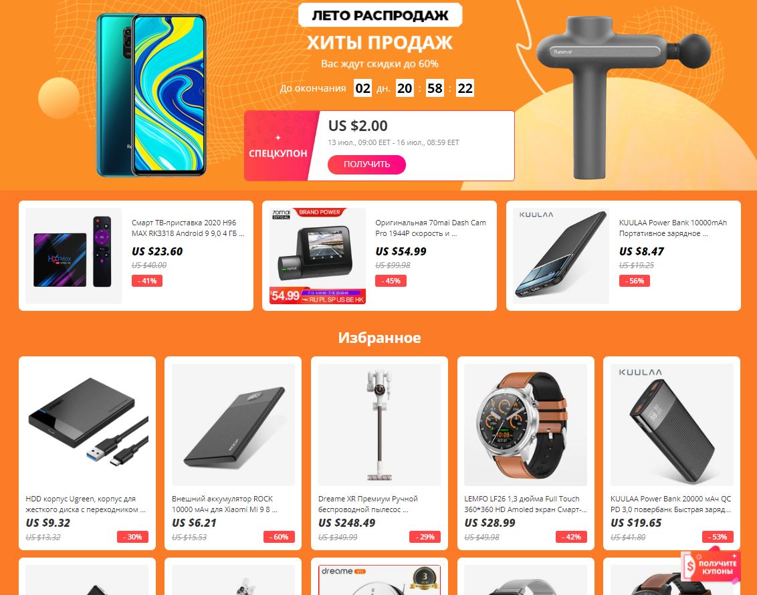Select the Ugreen HDD enclosure product image
The height and width of the screenshot is (595, 757).
[88, 425]
